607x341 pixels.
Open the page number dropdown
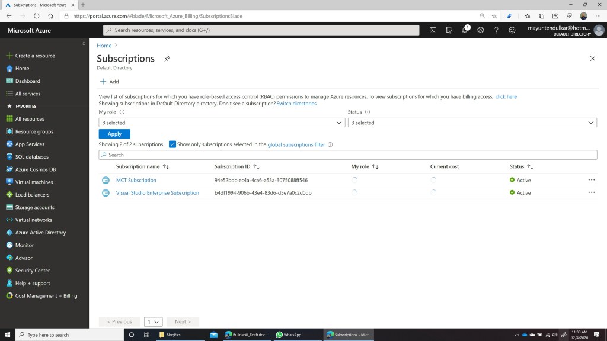(x=154, y=321)
